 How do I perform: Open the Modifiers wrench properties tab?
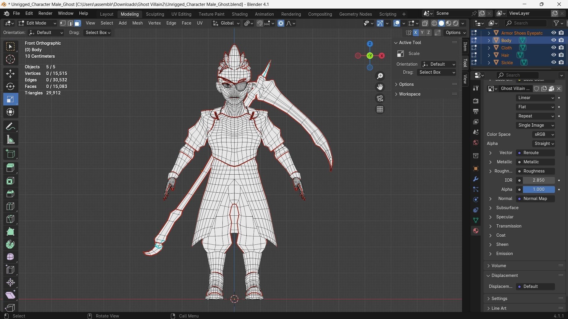click(x=476, y=179)
